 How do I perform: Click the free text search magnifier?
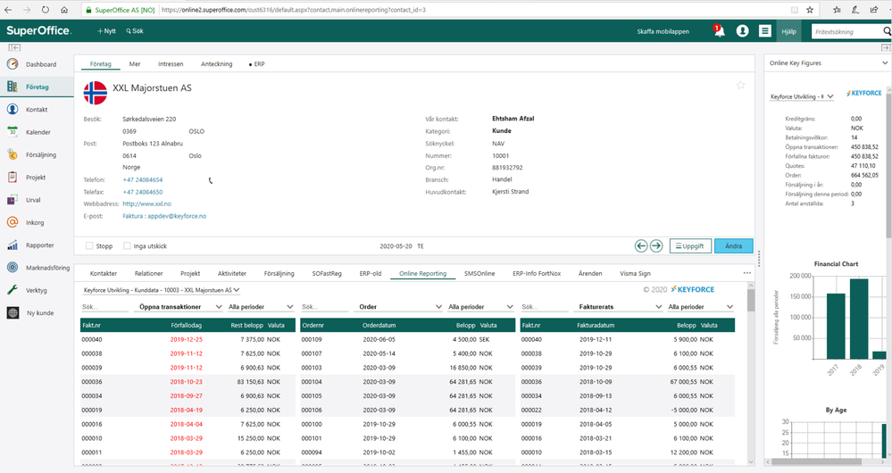[887, 31]
